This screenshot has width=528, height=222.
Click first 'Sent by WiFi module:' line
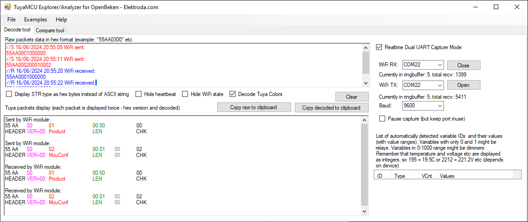coord(28,120)
